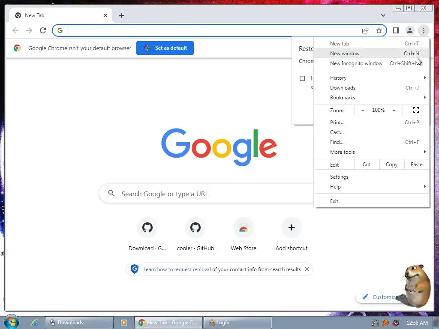This screenshot has height=329, width=439.
Task: Click Paste in the Edit row
Action: pyautogui.click(x=417, y=164)
